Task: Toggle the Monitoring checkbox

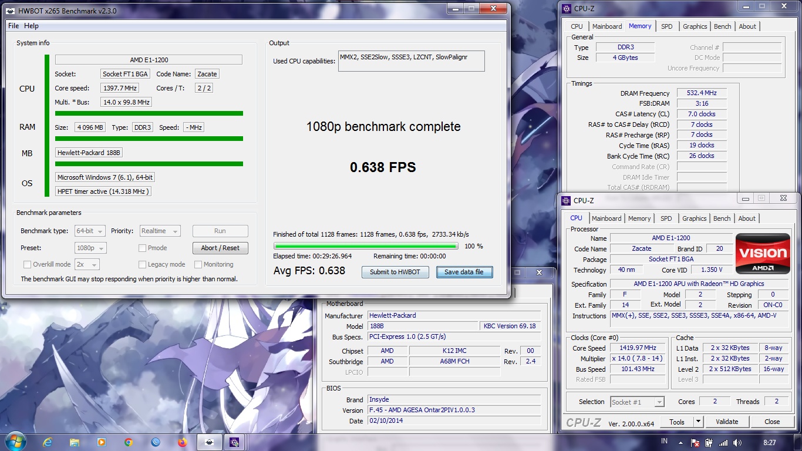Action: tap(198, 264)
